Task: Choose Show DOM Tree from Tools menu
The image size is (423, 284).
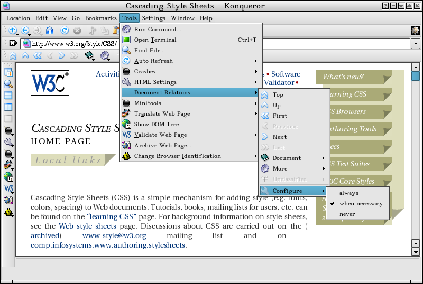Action: pyautogui.click(x=156, y=124)
